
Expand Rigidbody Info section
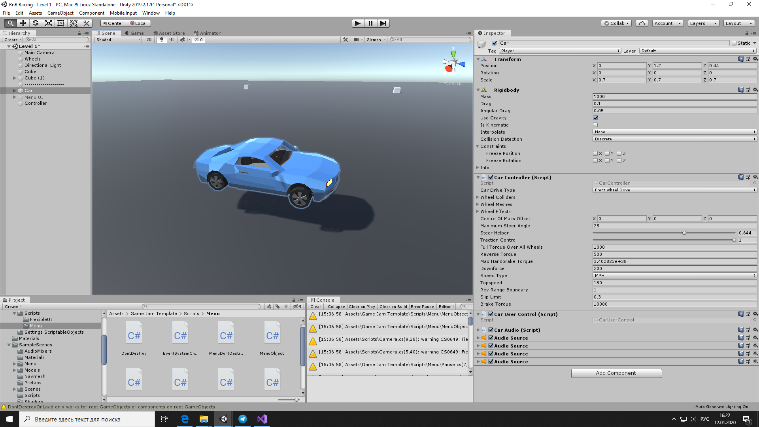coord(478,168)
